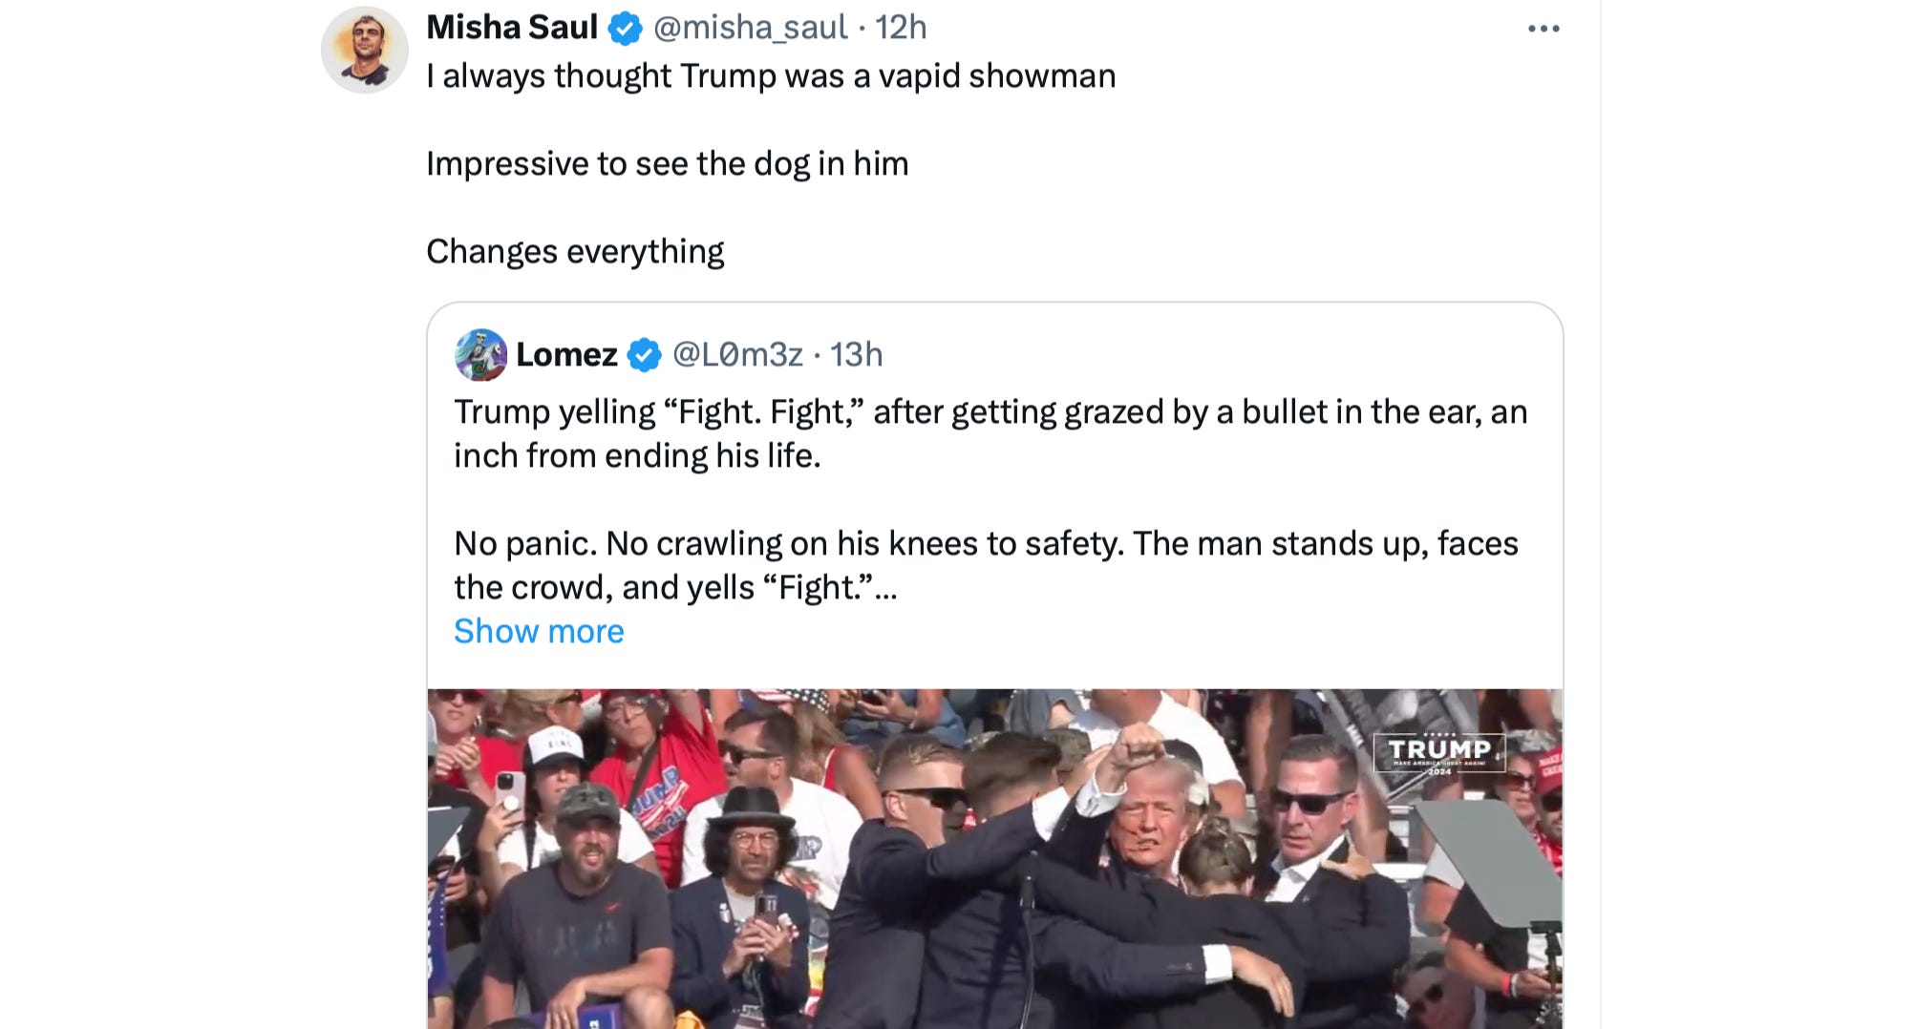Click the verified badge beside Lomez
The image size is (1916, 1029).
[645, 355]
